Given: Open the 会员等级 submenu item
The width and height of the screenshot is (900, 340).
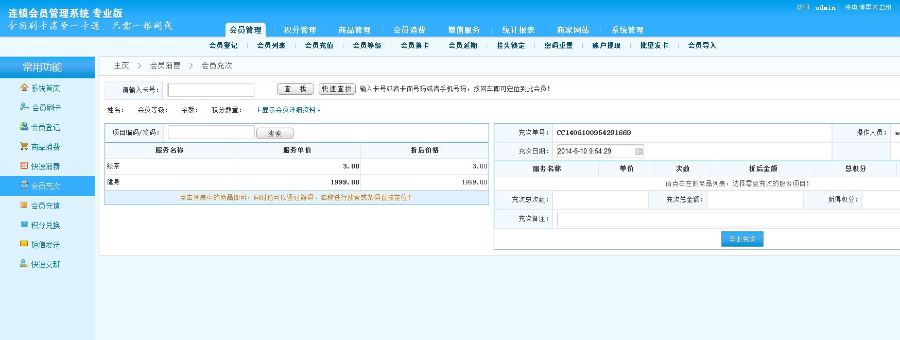Looking at the screenshot, I should [x=367, y=45].
